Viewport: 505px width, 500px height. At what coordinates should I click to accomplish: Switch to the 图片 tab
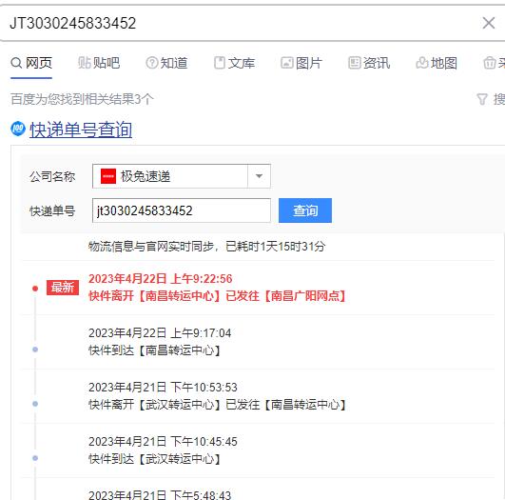tap(301, 63)
